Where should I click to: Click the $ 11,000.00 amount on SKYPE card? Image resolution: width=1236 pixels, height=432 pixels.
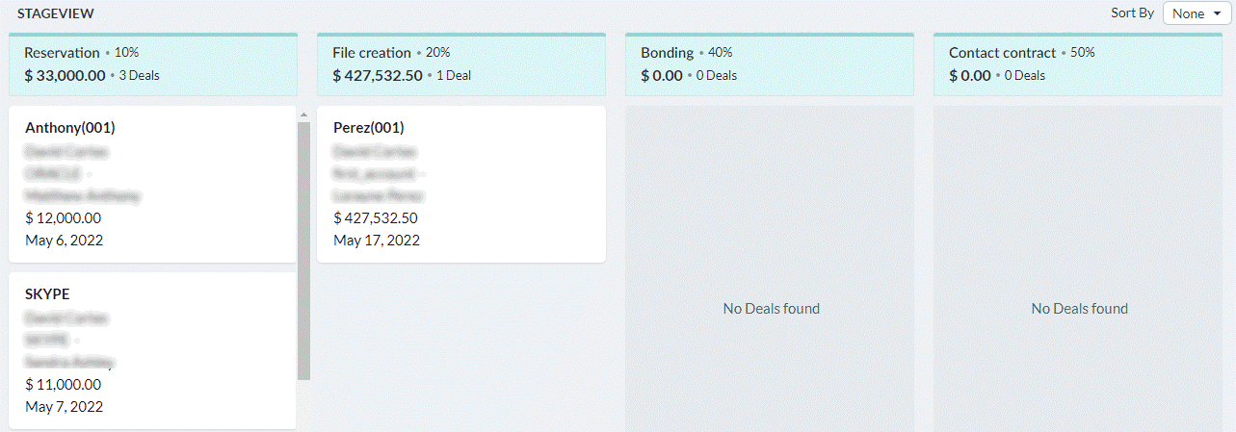64,385
